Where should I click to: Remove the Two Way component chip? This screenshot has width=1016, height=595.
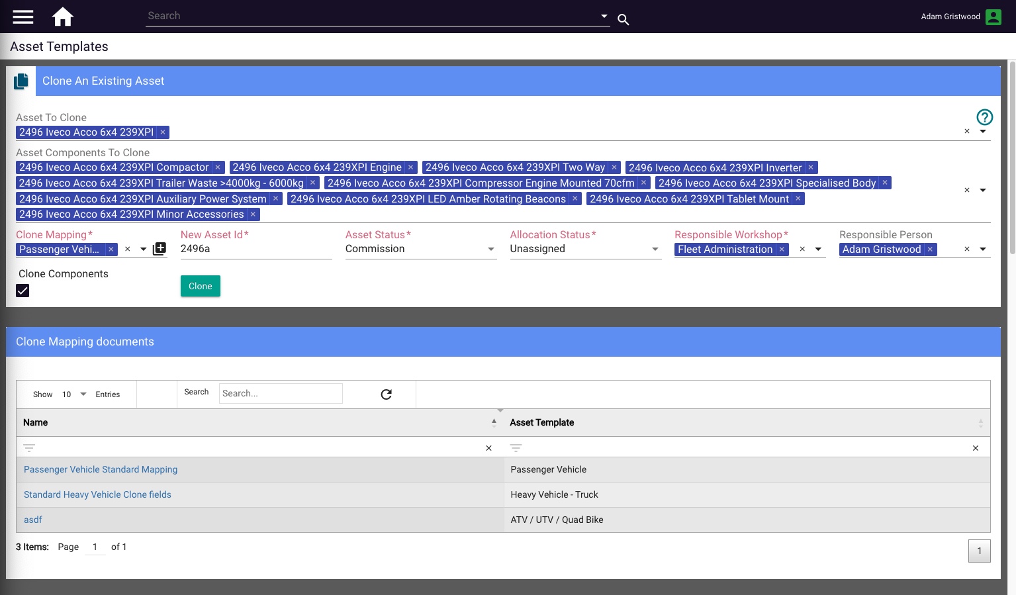(x=614, y=167)
